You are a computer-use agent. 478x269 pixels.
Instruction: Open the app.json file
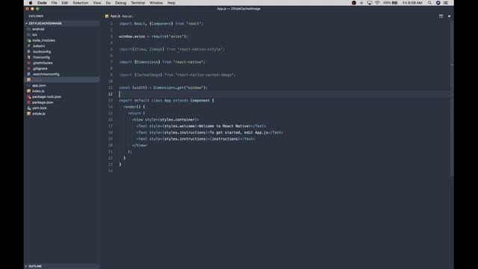click(x=39, y=85)
